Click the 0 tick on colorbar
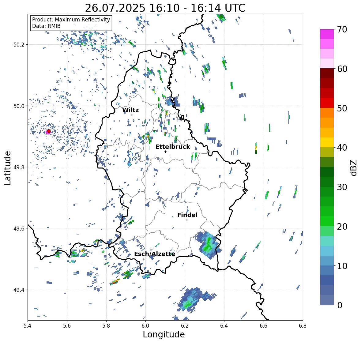 340,305
